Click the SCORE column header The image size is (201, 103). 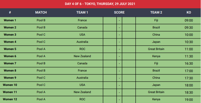(119, 12)
